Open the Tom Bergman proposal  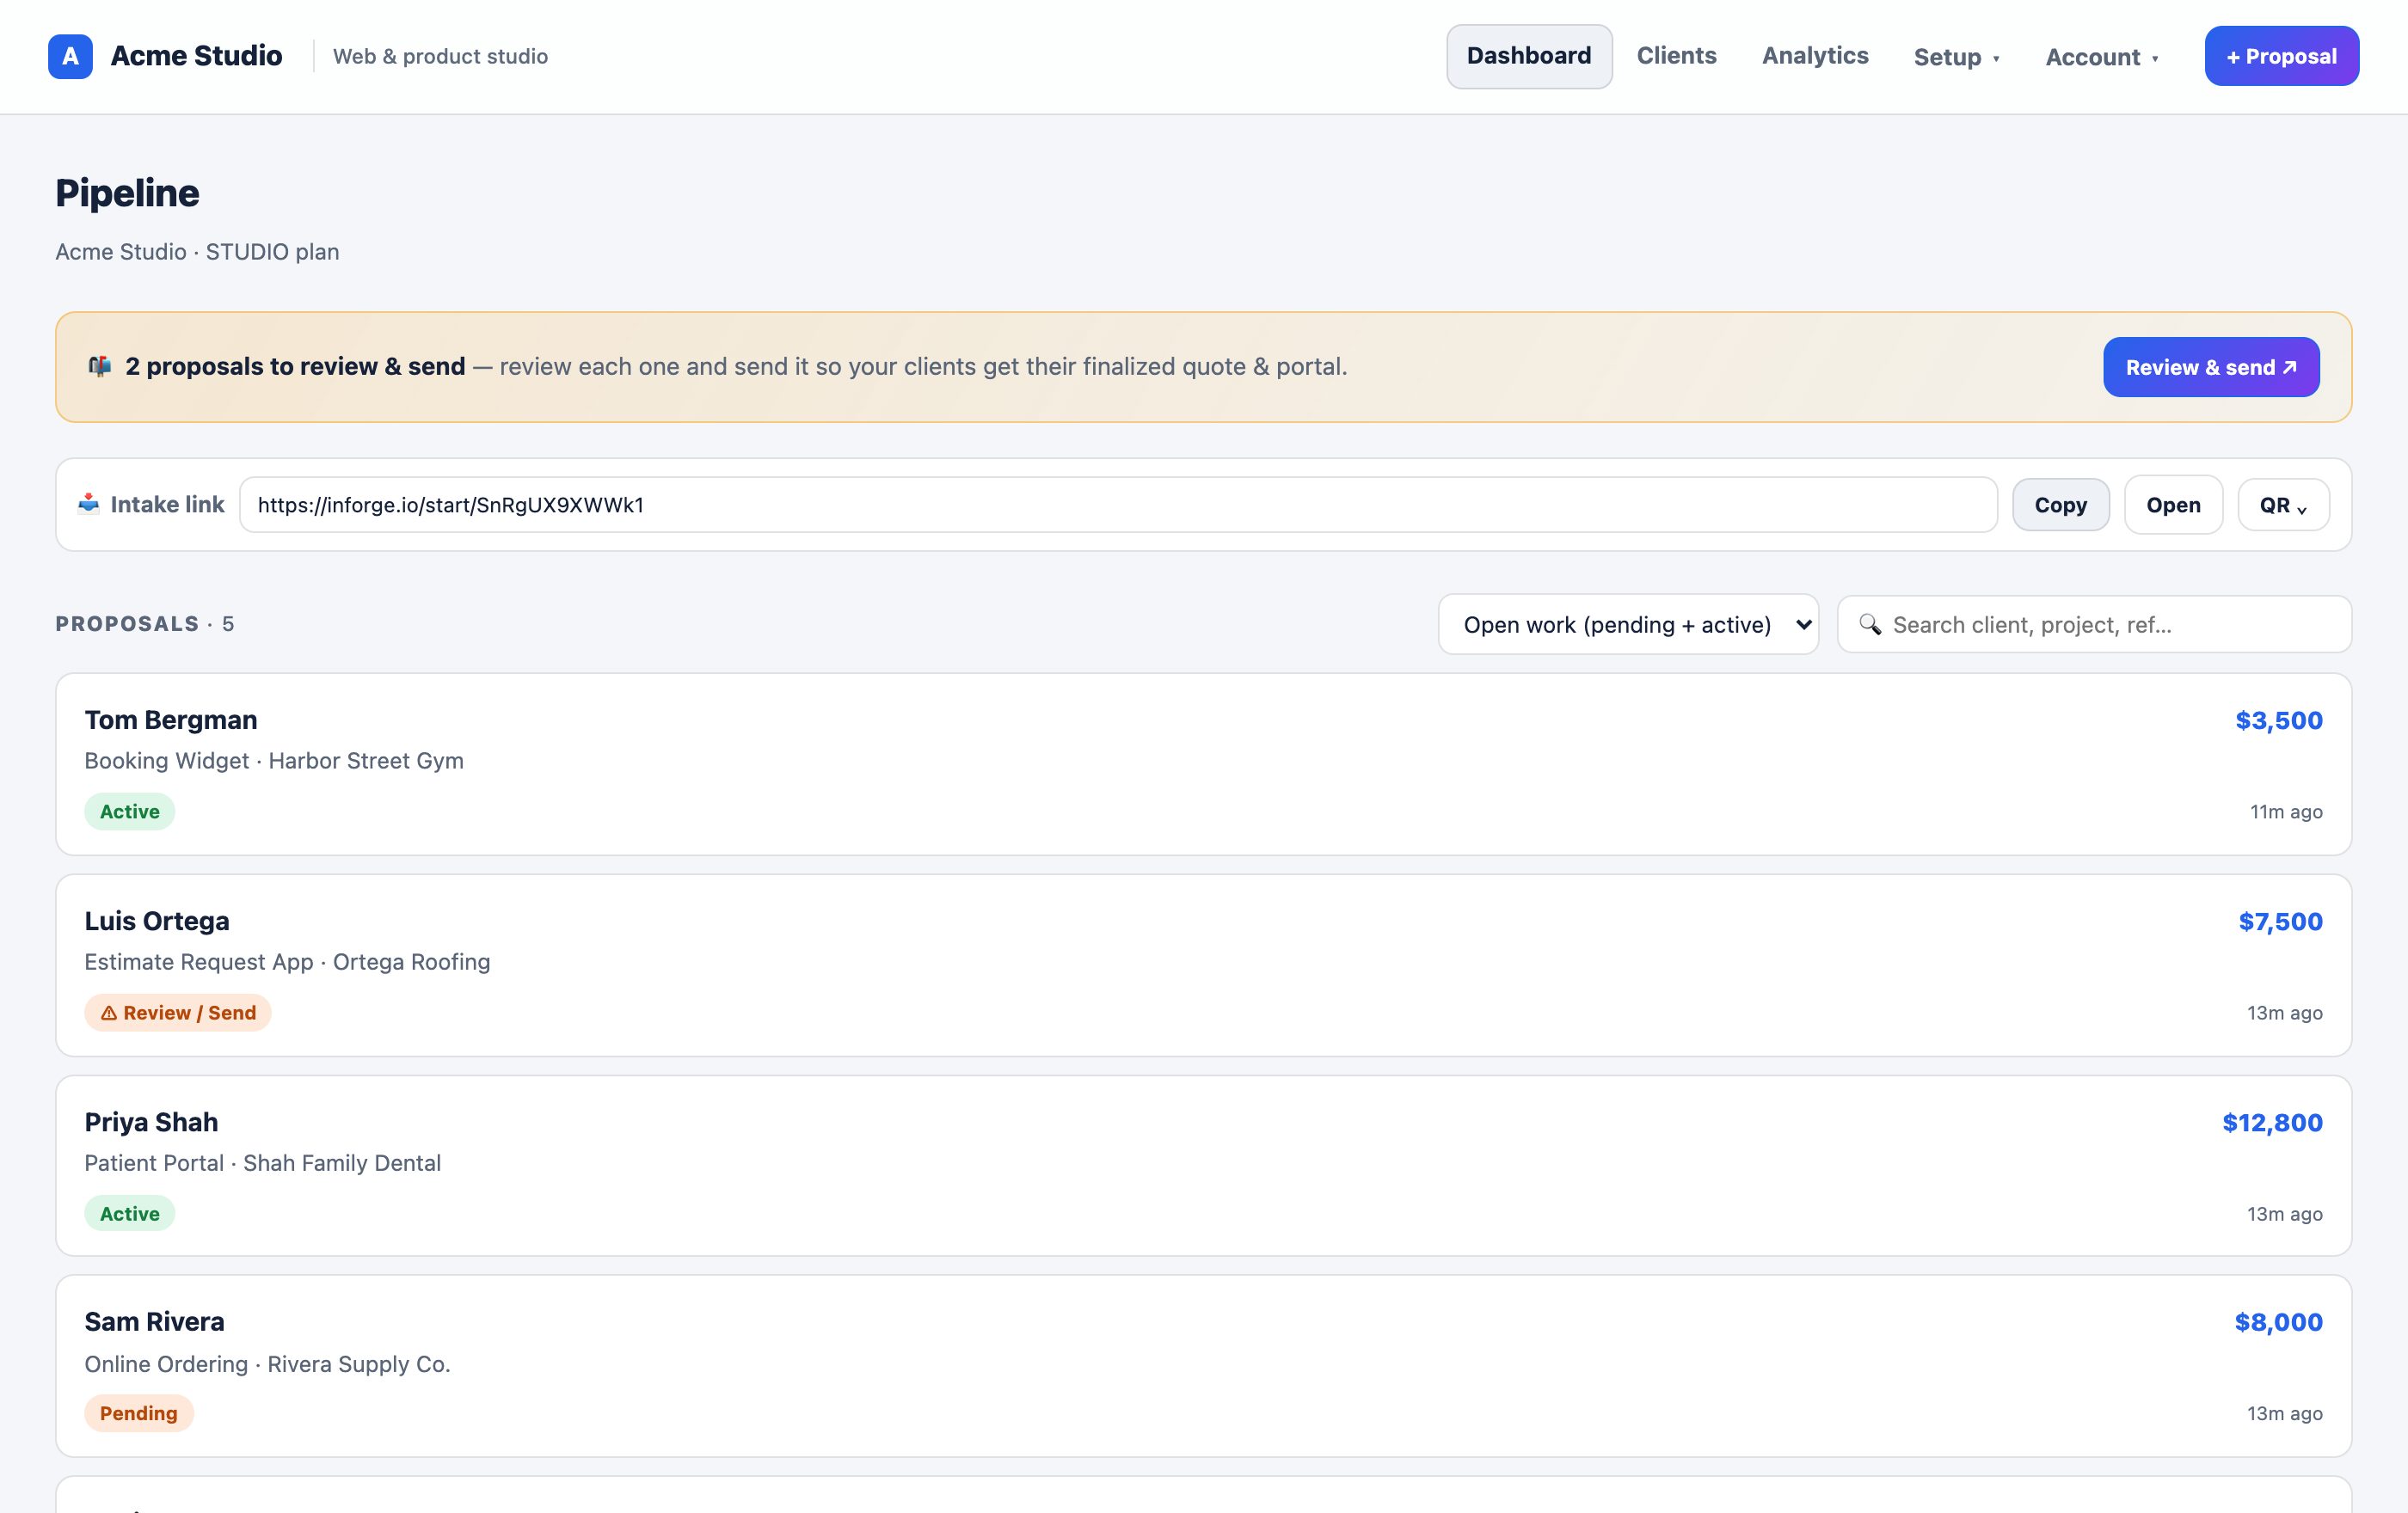[x=1203, y=764]
